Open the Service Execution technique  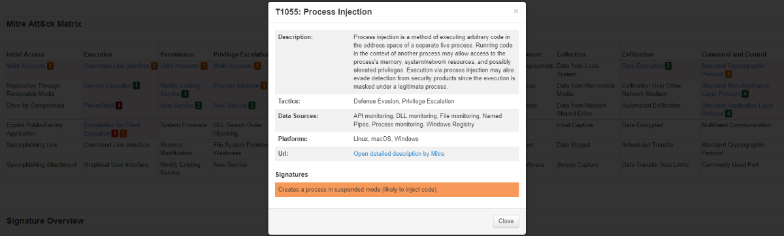(x=107, y=85)
